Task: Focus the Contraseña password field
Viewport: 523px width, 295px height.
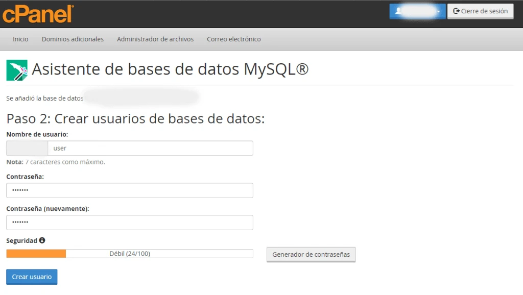Action: [130, 190]
